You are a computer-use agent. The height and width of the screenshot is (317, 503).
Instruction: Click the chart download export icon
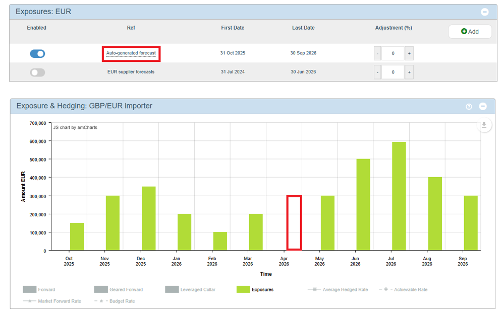(483, 125)
